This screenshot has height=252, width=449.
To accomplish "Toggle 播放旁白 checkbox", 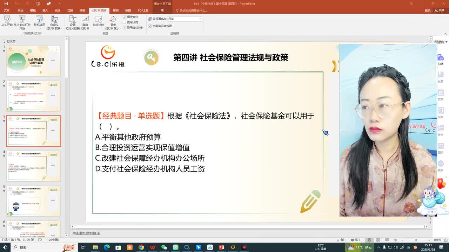I will [124, 17].
